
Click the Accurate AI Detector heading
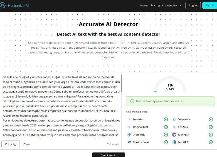pos(108,24)
